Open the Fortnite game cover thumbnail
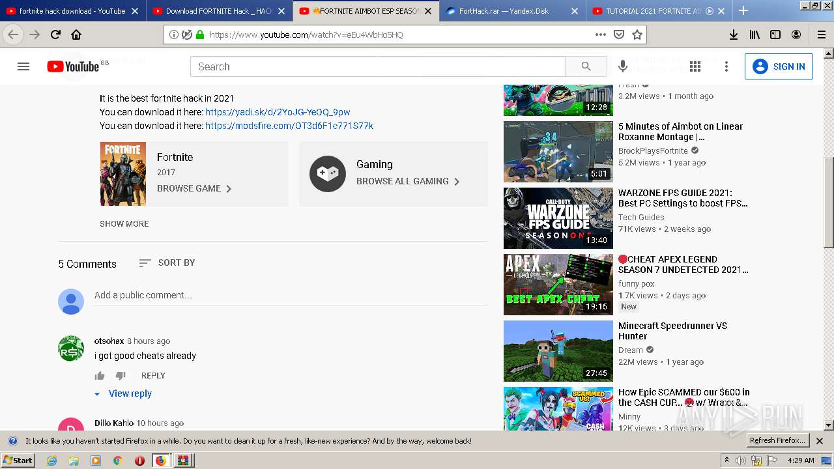 click(x=123, y=174)
